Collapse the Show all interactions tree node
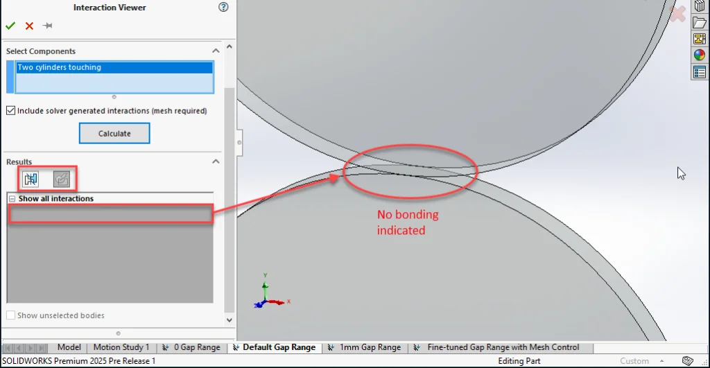Image resolution: width=710 pixels, height=368 pixels. (x=12, y=199)
